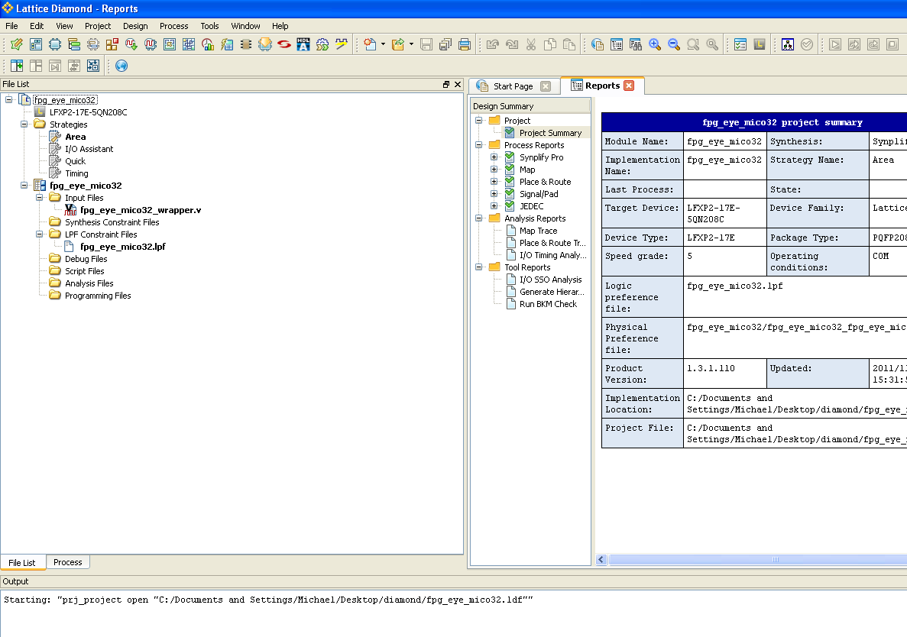Screen dimensions: 907x637
Task: Close the File List panel
Action: click(x=458, y=84)
